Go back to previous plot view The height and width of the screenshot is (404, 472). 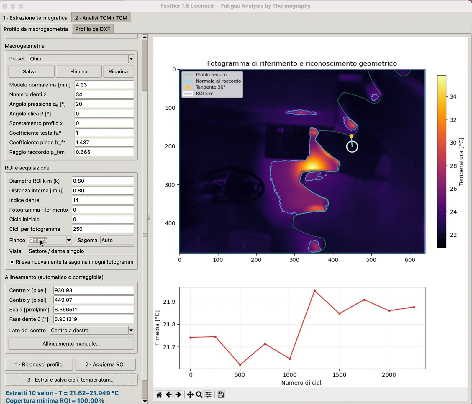[169, 395]
